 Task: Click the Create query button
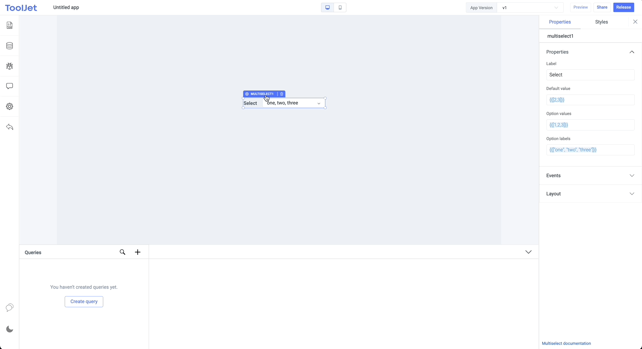[84, 302]
